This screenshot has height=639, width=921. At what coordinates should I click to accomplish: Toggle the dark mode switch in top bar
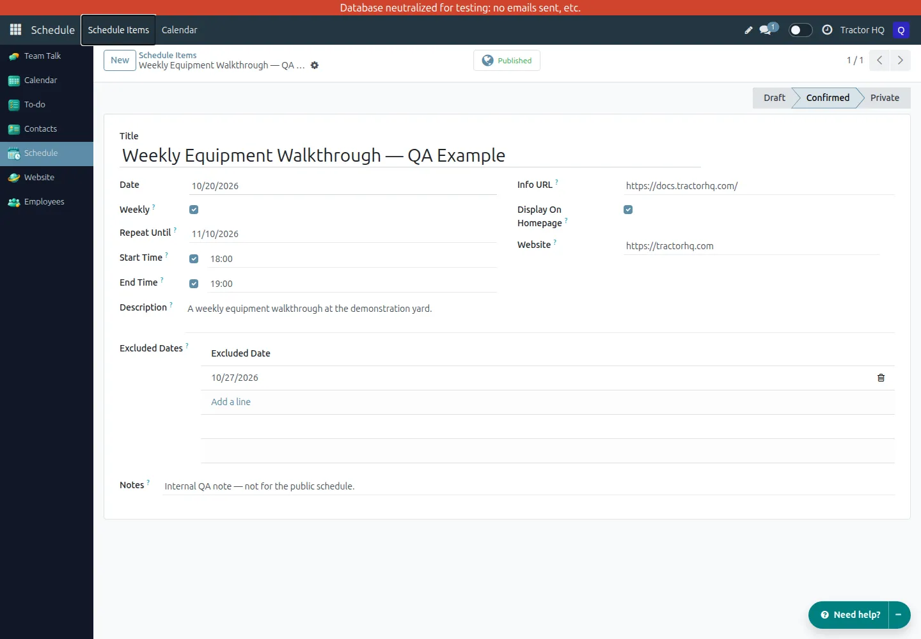(800, 30)
